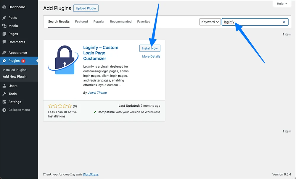Open Installed Plugins submenu item
The width and height of the screenshot is (296, 179).
coord(15,70)
